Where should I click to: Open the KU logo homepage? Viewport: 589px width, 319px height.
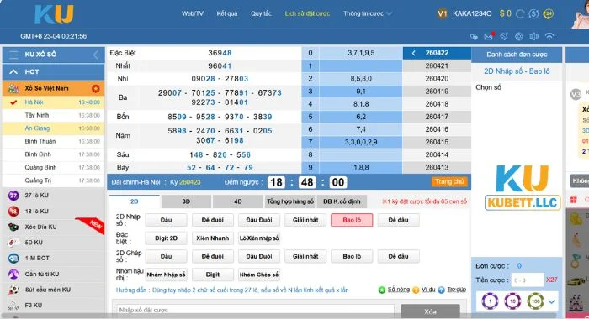click(x=54, y=14)
